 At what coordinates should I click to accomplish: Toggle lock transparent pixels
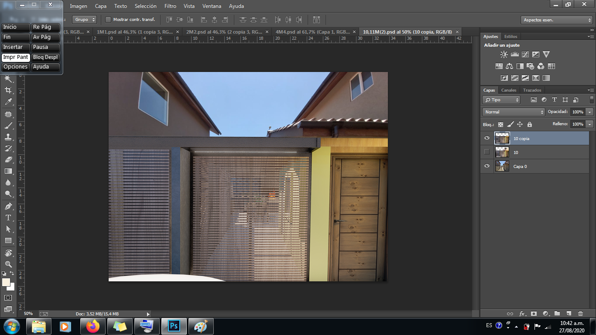tap(500, 124)
